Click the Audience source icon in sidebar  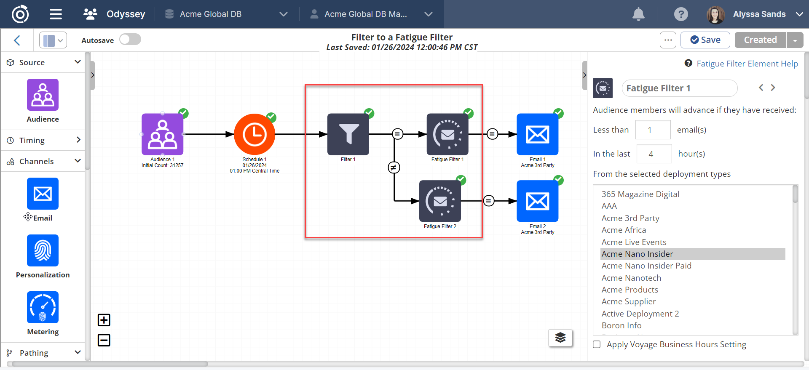[x=43, y=95]
